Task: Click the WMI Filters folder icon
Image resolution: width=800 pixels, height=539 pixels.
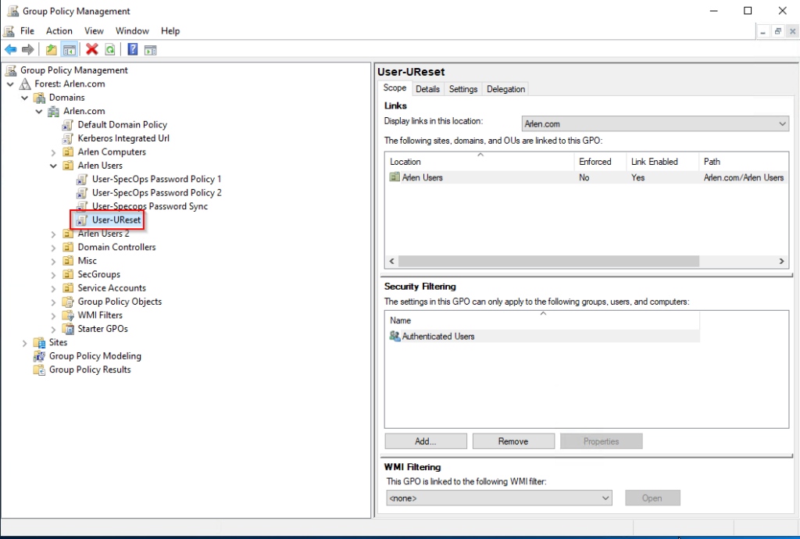Action: pyautogui.click(x=68, y=315)
